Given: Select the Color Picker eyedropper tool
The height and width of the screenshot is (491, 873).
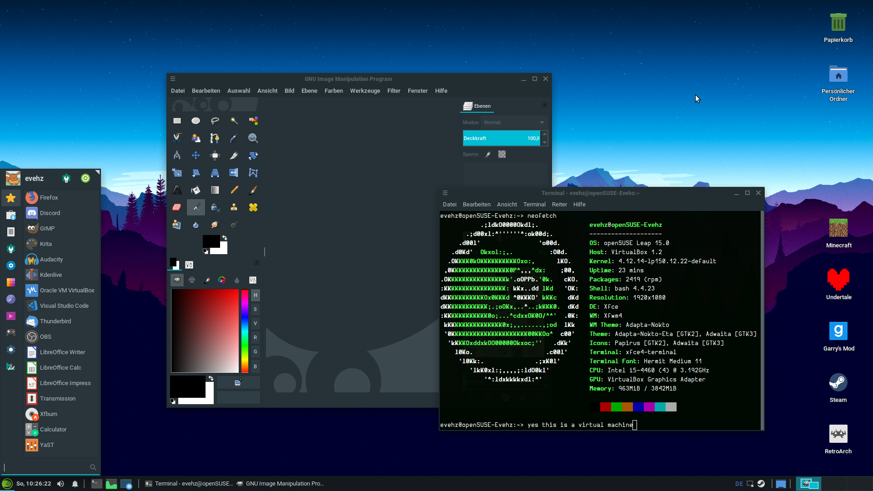Looking at the screenshot, I should [234, 138].
